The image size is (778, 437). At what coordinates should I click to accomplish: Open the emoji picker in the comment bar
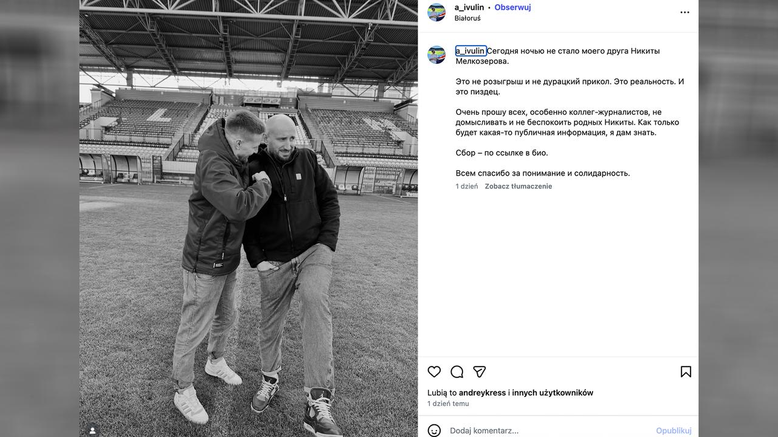(435, 430)
